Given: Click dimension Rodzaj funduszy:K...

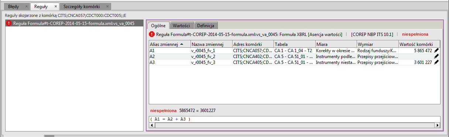Looking at the screenshot, I should click(x=378, y=51).
